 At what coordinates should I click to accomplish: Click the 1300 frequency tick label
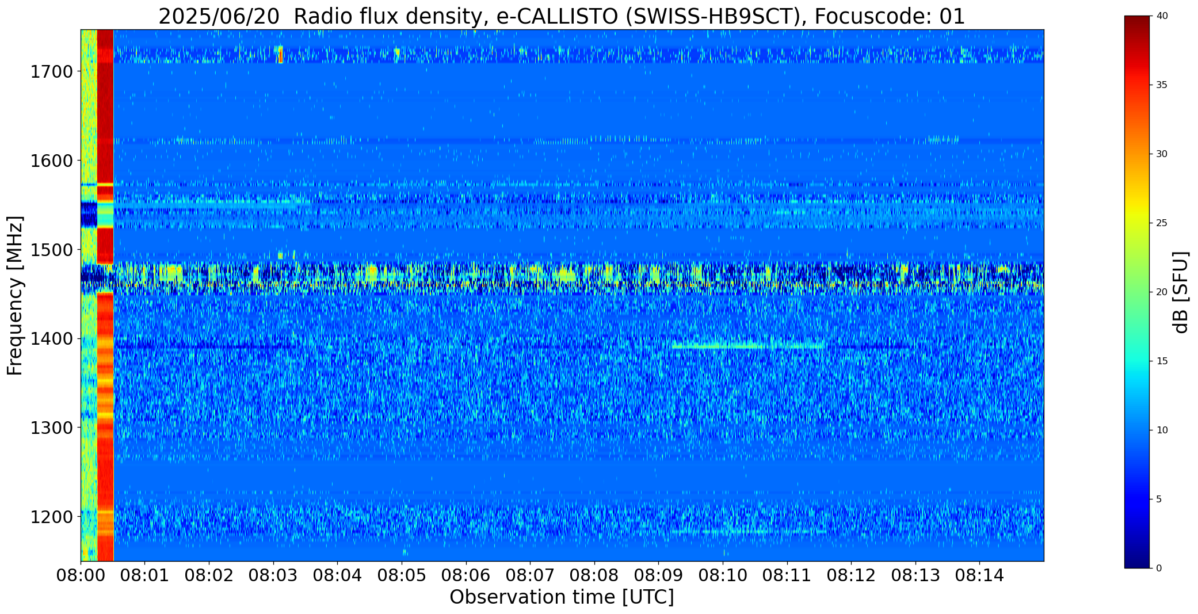click(x=51, y=428)
